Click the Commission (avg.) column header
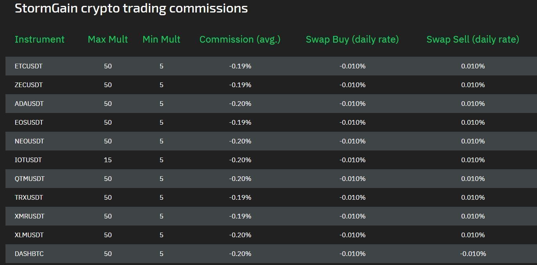The image size is (537, 265). (x=240, y=39)
